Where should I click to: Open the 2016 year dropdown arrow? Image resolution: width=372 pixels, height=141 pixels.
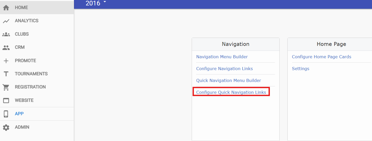pyautogui.click(x=105, y=2)
